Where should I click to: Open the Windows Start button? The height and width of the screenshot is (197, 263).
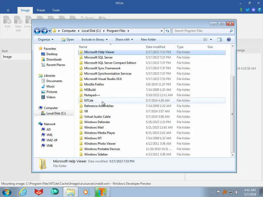(7, 192)
